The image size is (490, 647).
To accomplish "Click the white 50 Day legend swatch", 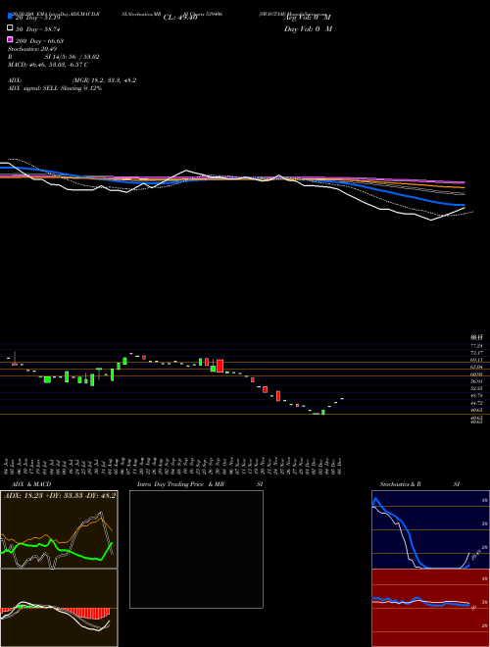I will [x=10, y=28].
